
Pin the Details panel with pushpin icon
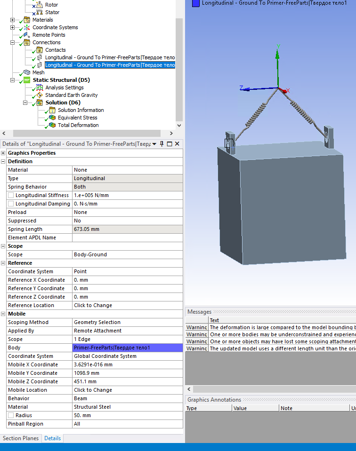click(162, 144)
